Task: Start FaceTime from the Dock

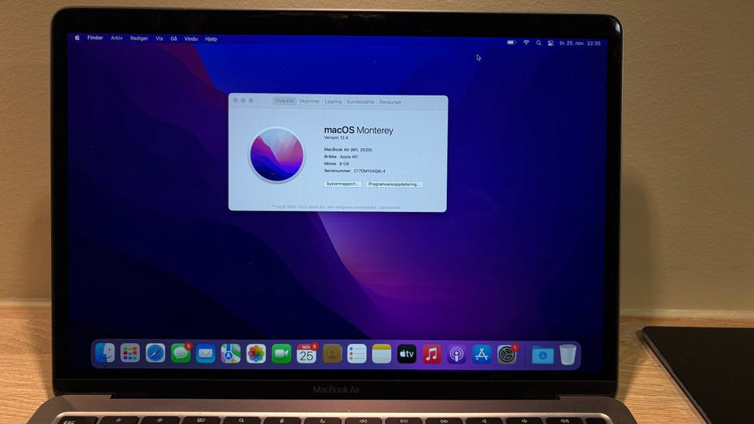Action: [281, 354]
